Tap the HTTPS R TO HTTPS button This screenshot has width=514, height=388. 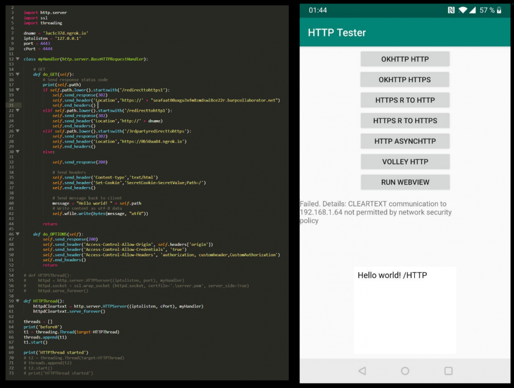click(405, 121)
